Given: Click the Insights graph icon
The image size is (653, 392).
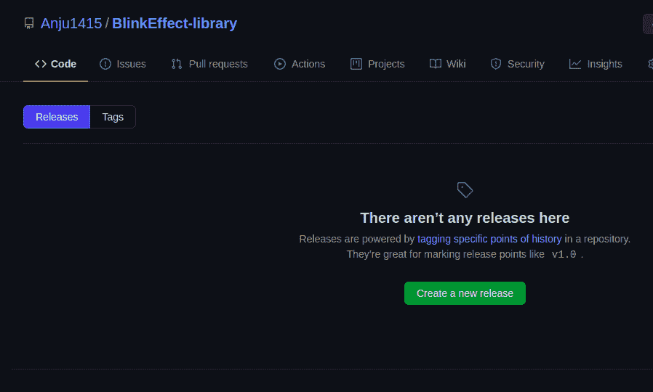Looking at the screenshot, I should [575, 64].
